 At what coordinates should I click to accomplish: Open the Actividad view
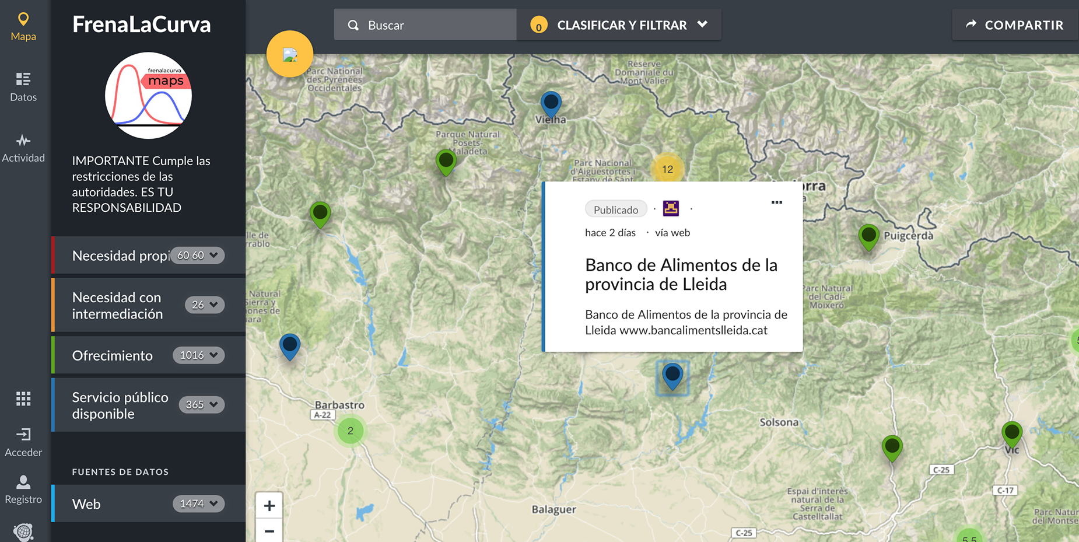click(x=23, y=148)
